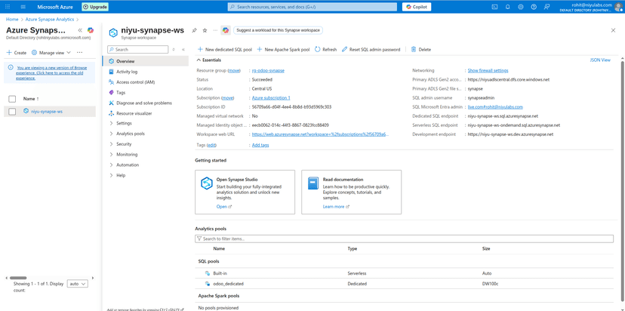Refresh the workspace overview
The image size is (625, 311).
tap(325, 49)
